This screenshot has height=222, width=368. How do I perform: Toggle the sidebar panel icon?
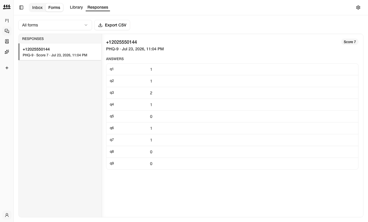click(x=21, y=7)
